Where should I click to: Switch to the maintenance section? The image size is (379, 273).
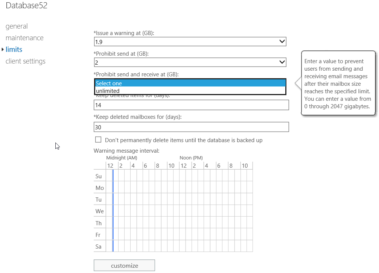pos(24,38)
